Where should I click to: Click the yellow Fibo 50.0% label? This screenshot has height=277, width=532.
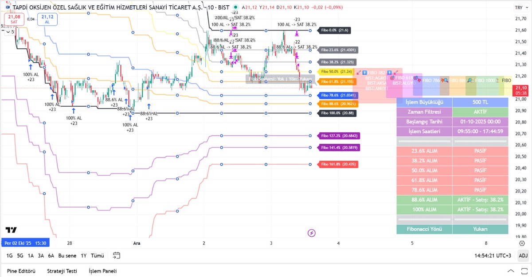336,72
